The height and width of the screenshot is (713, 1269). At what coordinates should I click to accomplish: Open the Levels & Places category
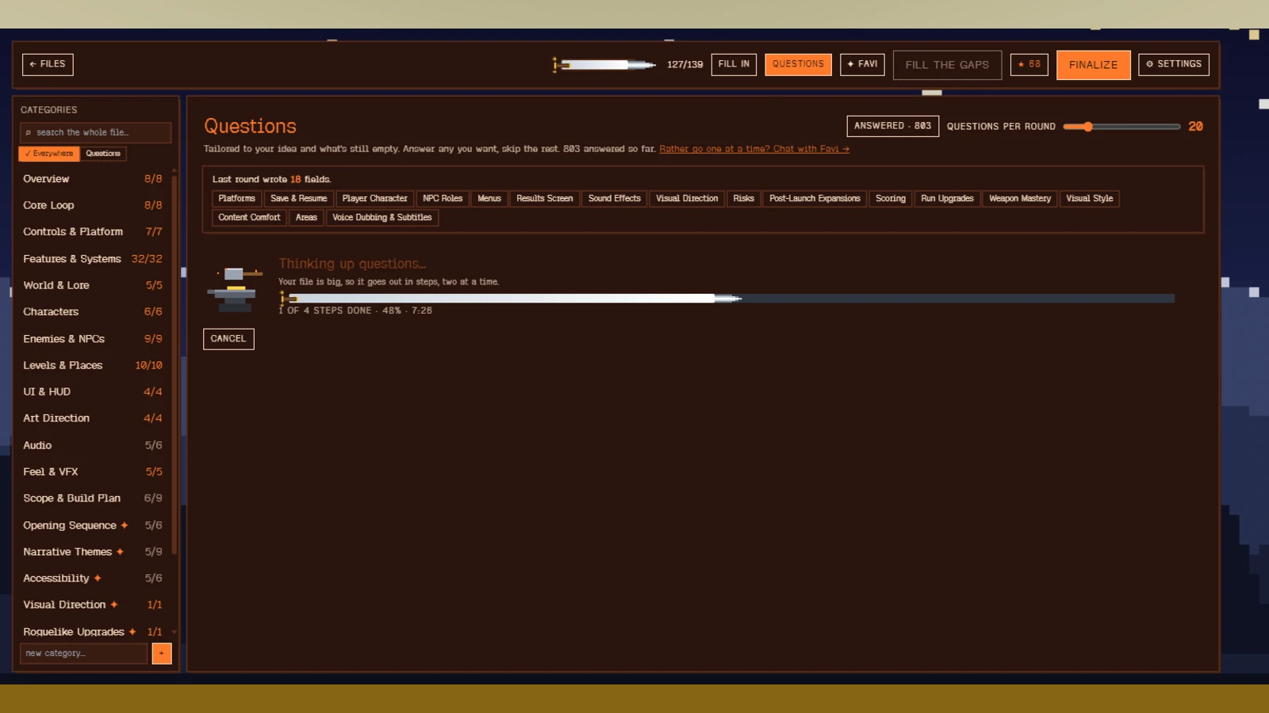(x=93, y=365)
